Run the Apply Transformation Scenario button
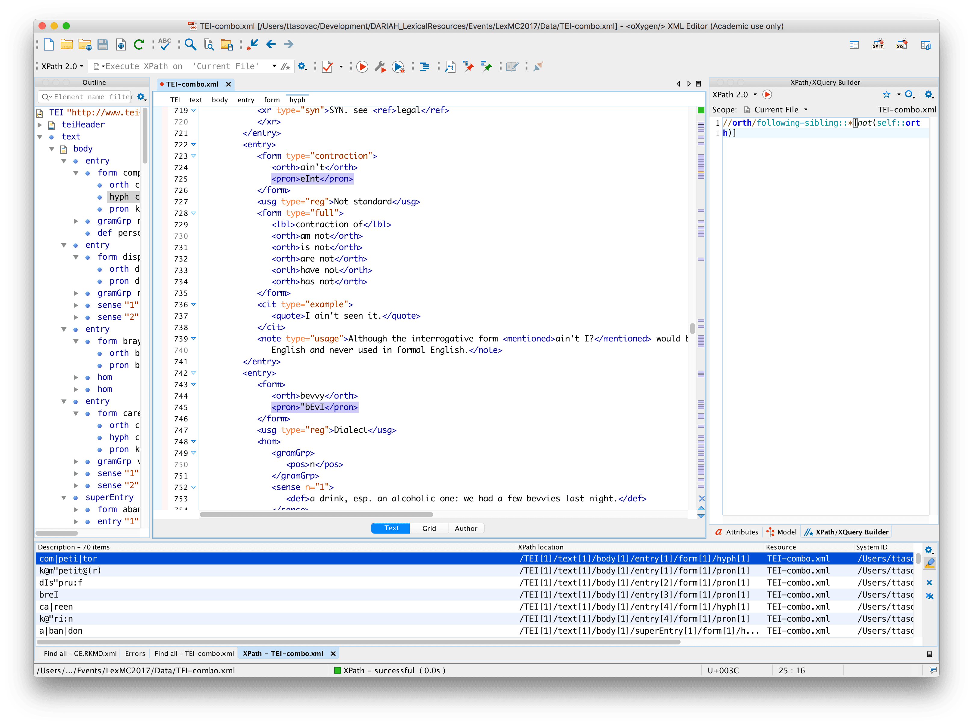 pos(362,67)
